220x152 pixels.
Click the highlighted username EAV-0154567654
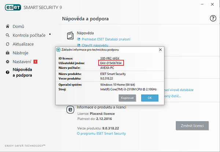[111, 64]
